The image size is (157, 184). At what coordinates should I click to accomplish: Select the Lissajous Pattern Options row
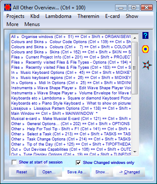point(71,108)
